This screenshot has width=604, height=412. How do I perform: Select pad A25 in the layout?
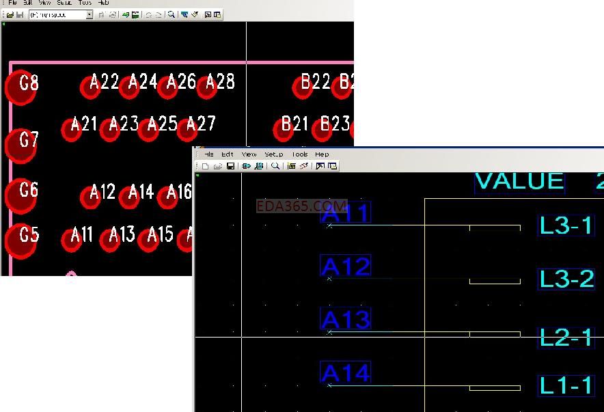(148, 130)
